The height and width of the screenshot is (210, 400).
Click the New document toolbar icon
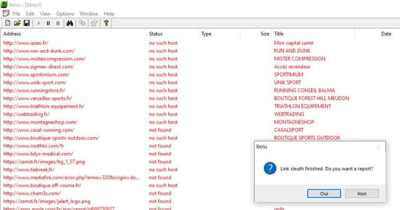(x=8, y=23)
